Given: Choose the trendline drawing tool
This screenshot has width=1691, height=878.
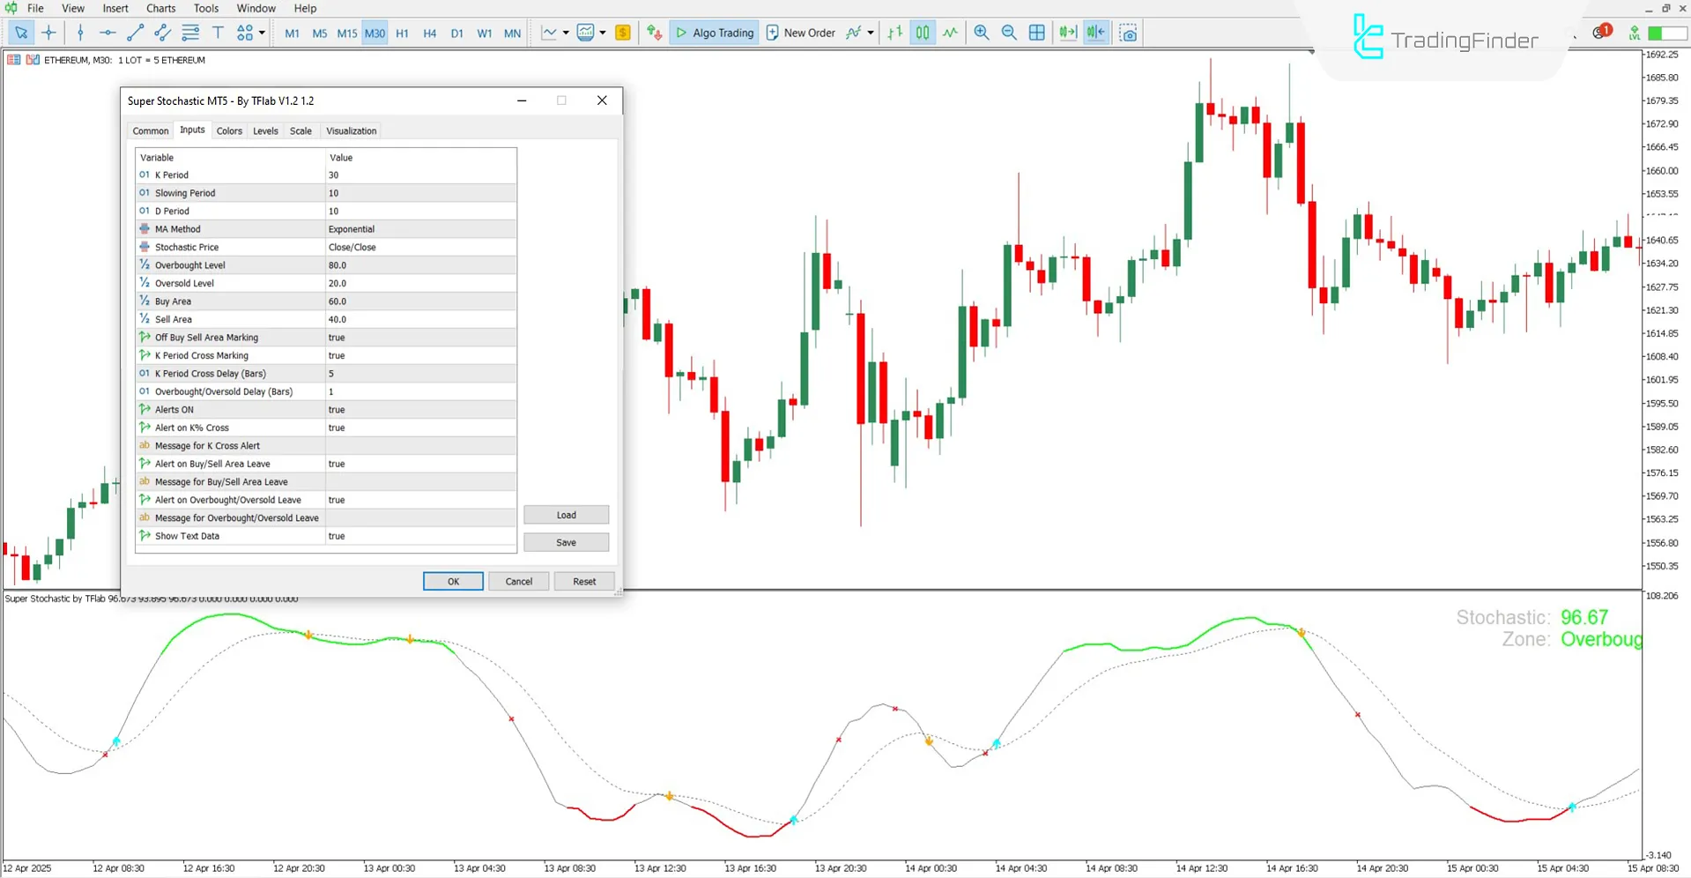Looking at the screenshot, I should point(135,33).
